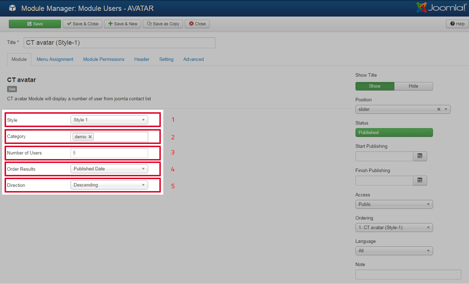Open calendar picker for Finish Publishing
Image resolution: width=469 pixels, height=284 pixels.
pos(420,181)
